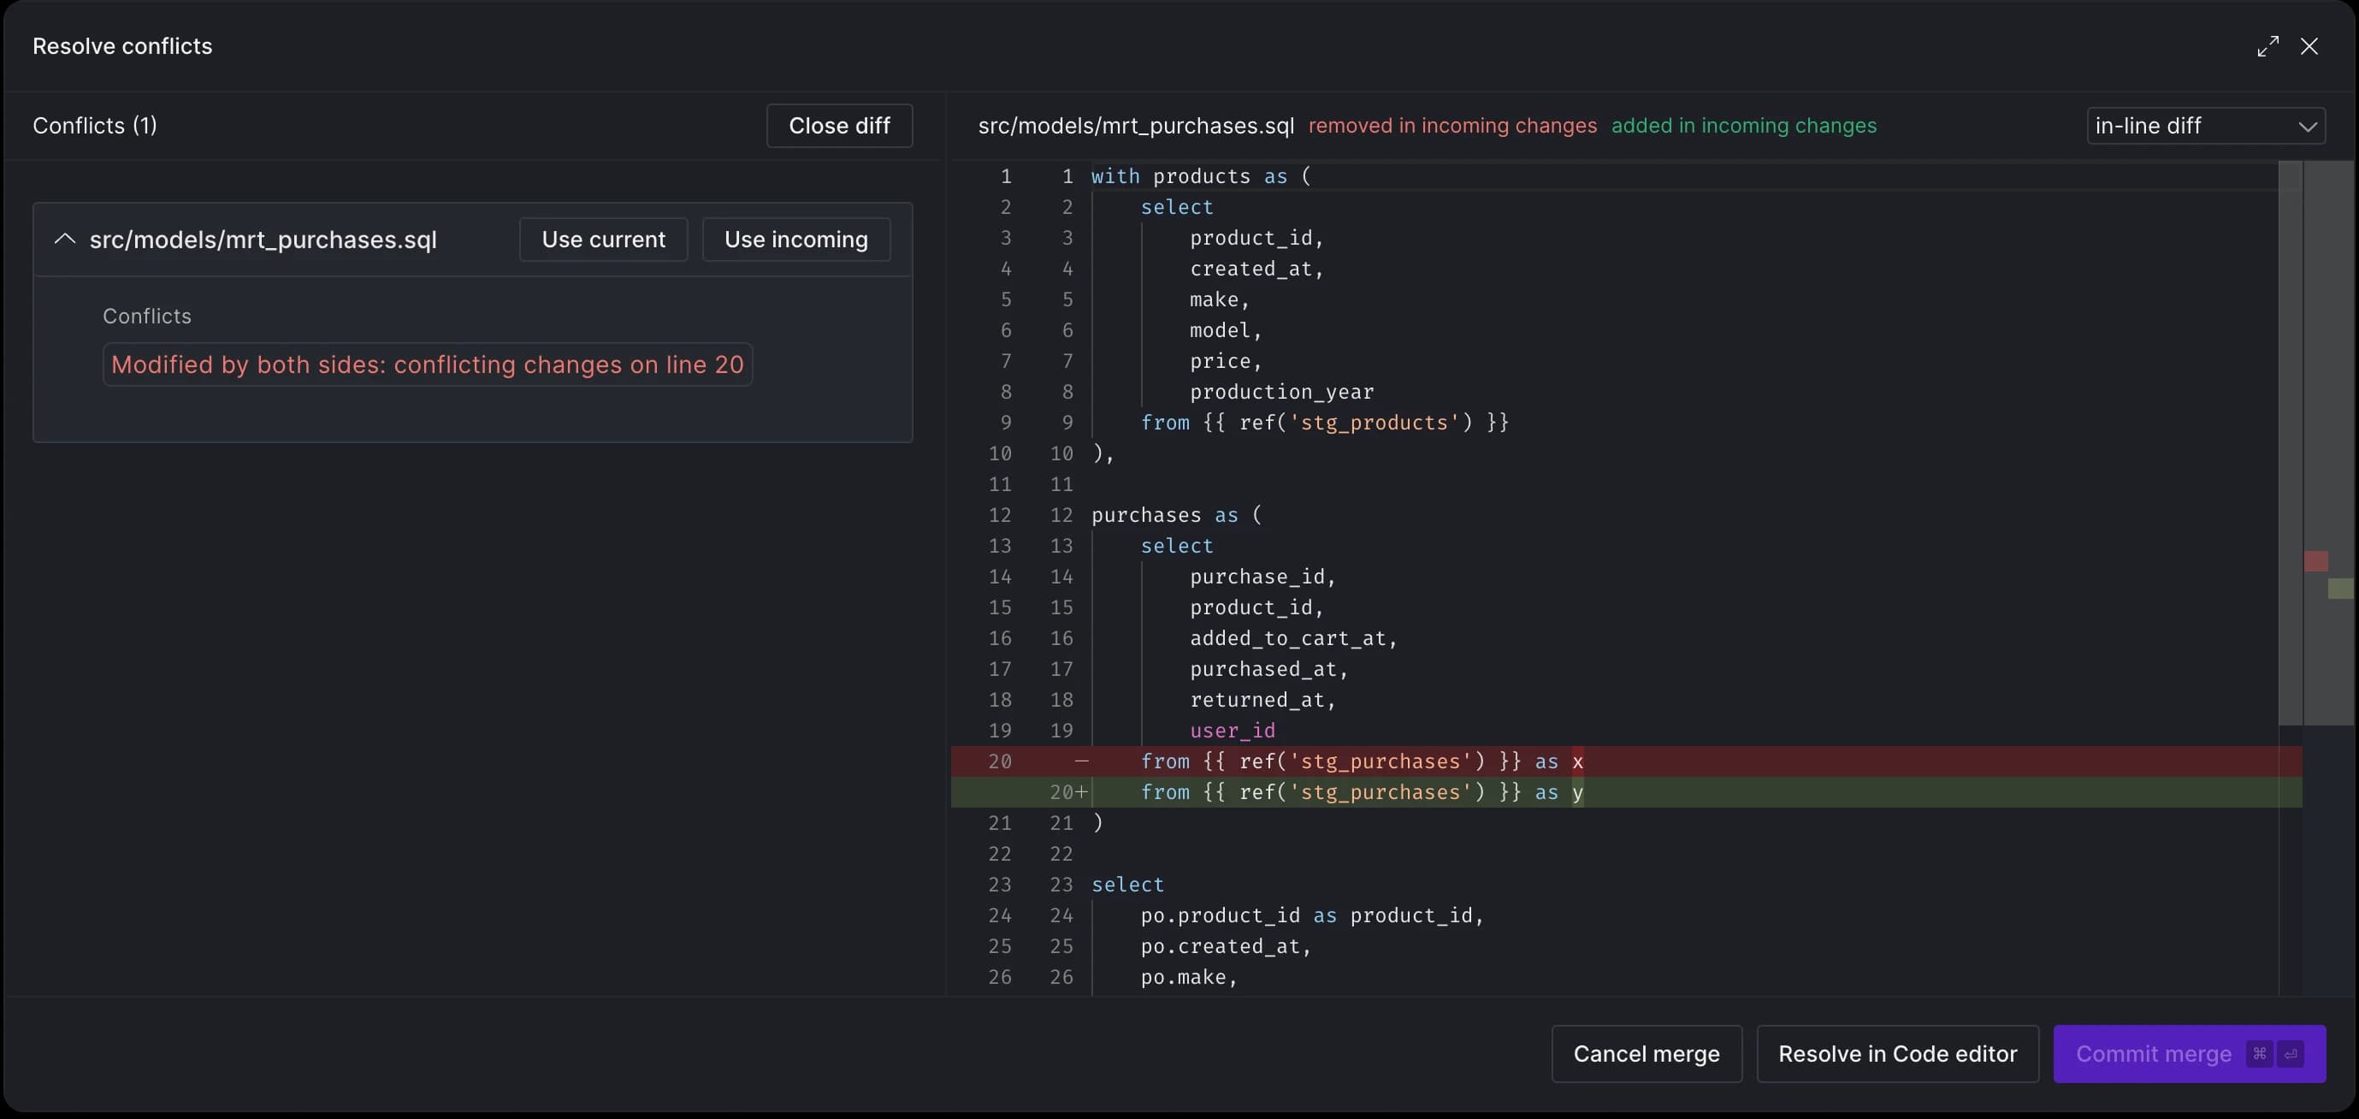Click the Commit merge button
The width and height of the screenshot is (2359, 1119).
(2189, 1053)
